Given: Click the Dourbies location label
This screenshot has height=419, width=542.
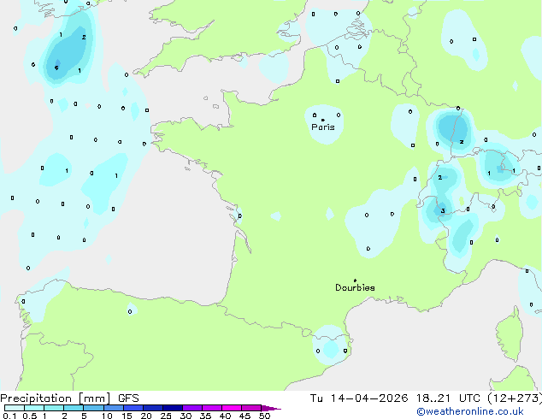Looking at the screenshot, I should pyautogui.click(x=355, y=287).
